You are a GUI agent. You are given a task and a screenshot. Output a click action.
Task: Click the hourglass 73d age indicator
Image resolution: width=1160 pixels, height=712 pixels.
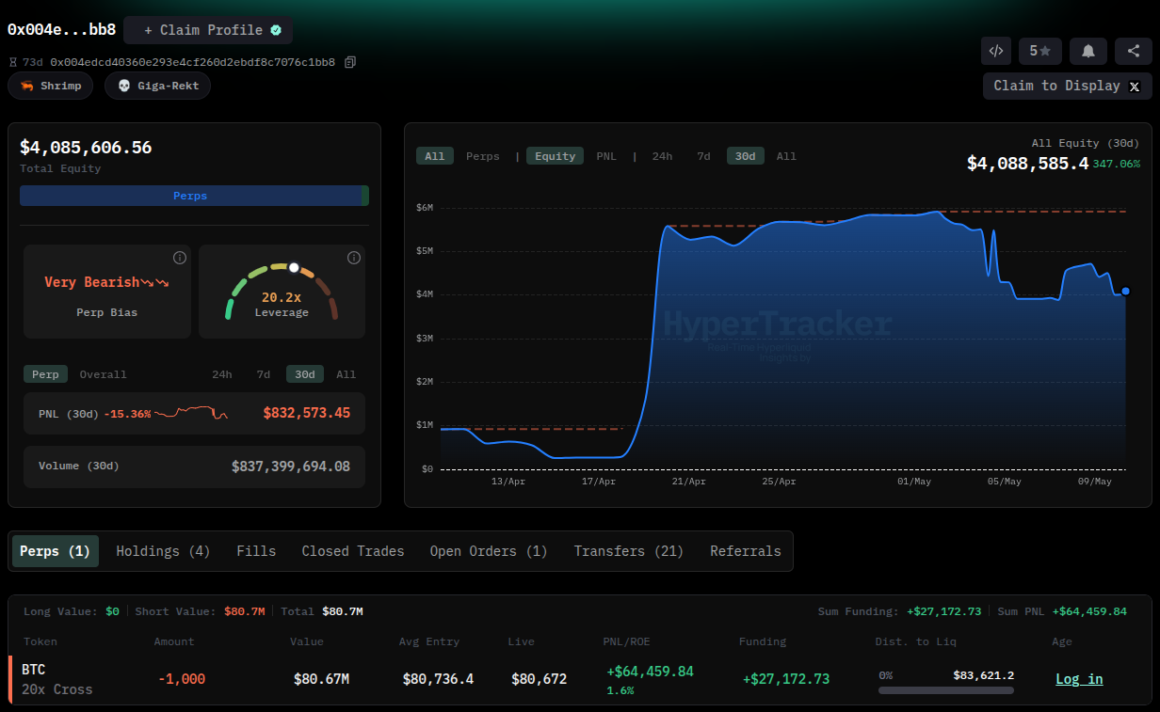[x=26, y=62]
